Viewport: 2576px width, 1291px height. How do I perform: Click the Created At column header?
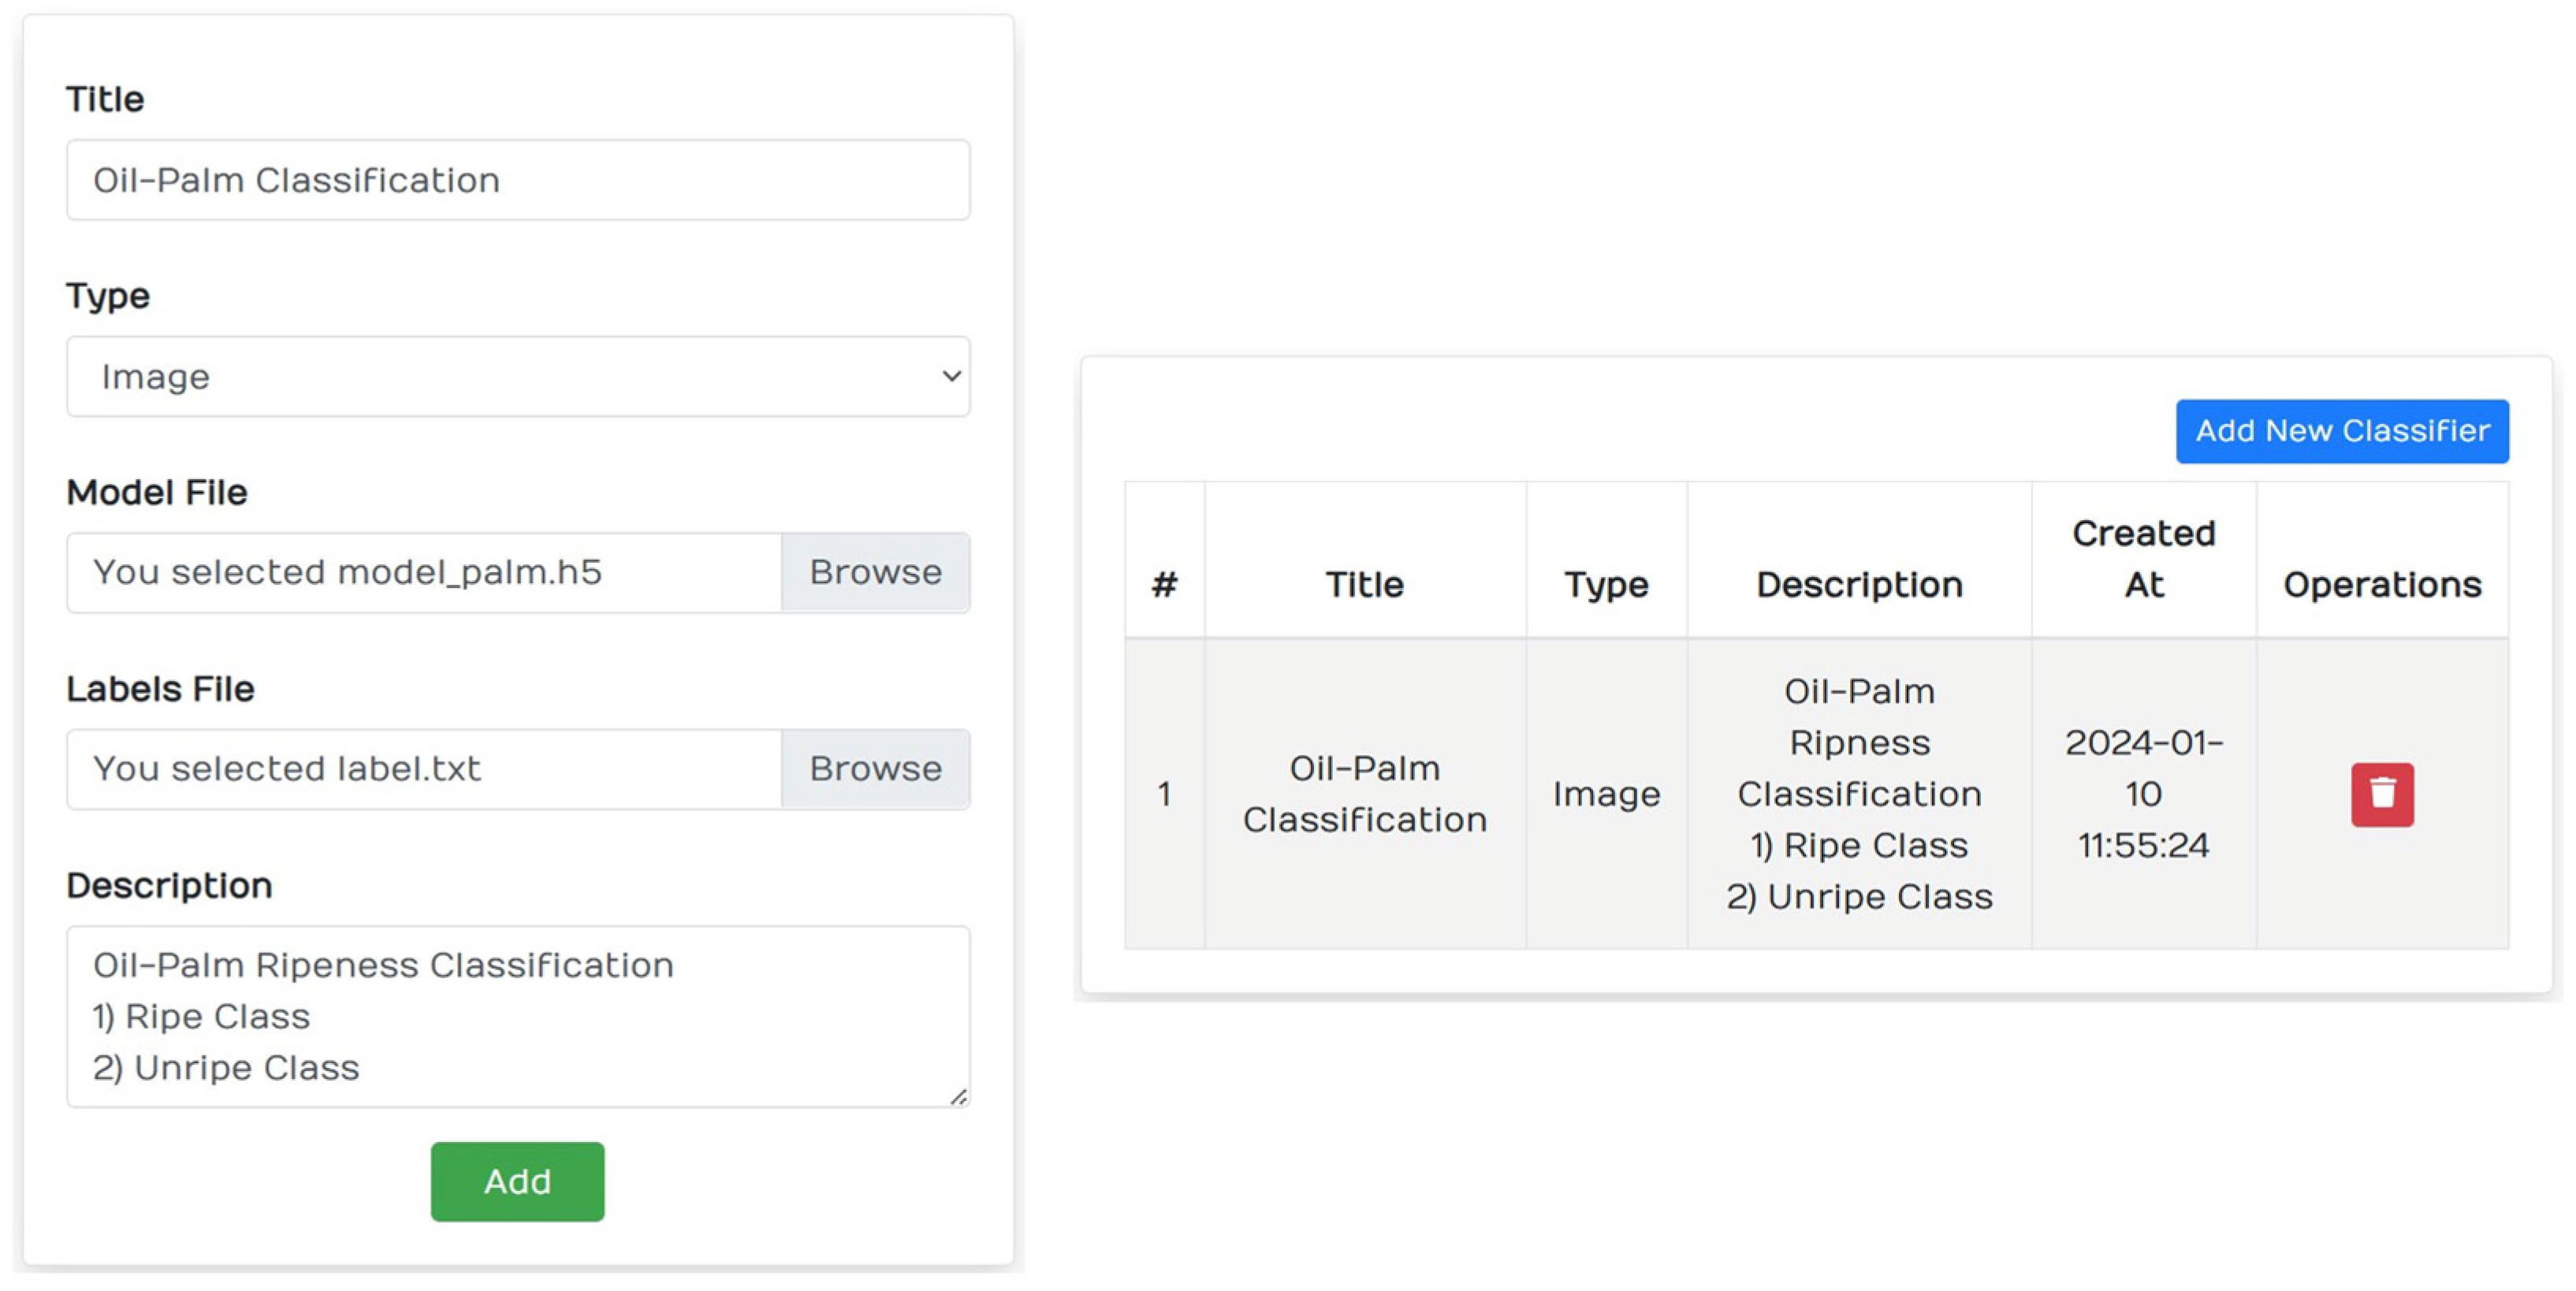2143,559
